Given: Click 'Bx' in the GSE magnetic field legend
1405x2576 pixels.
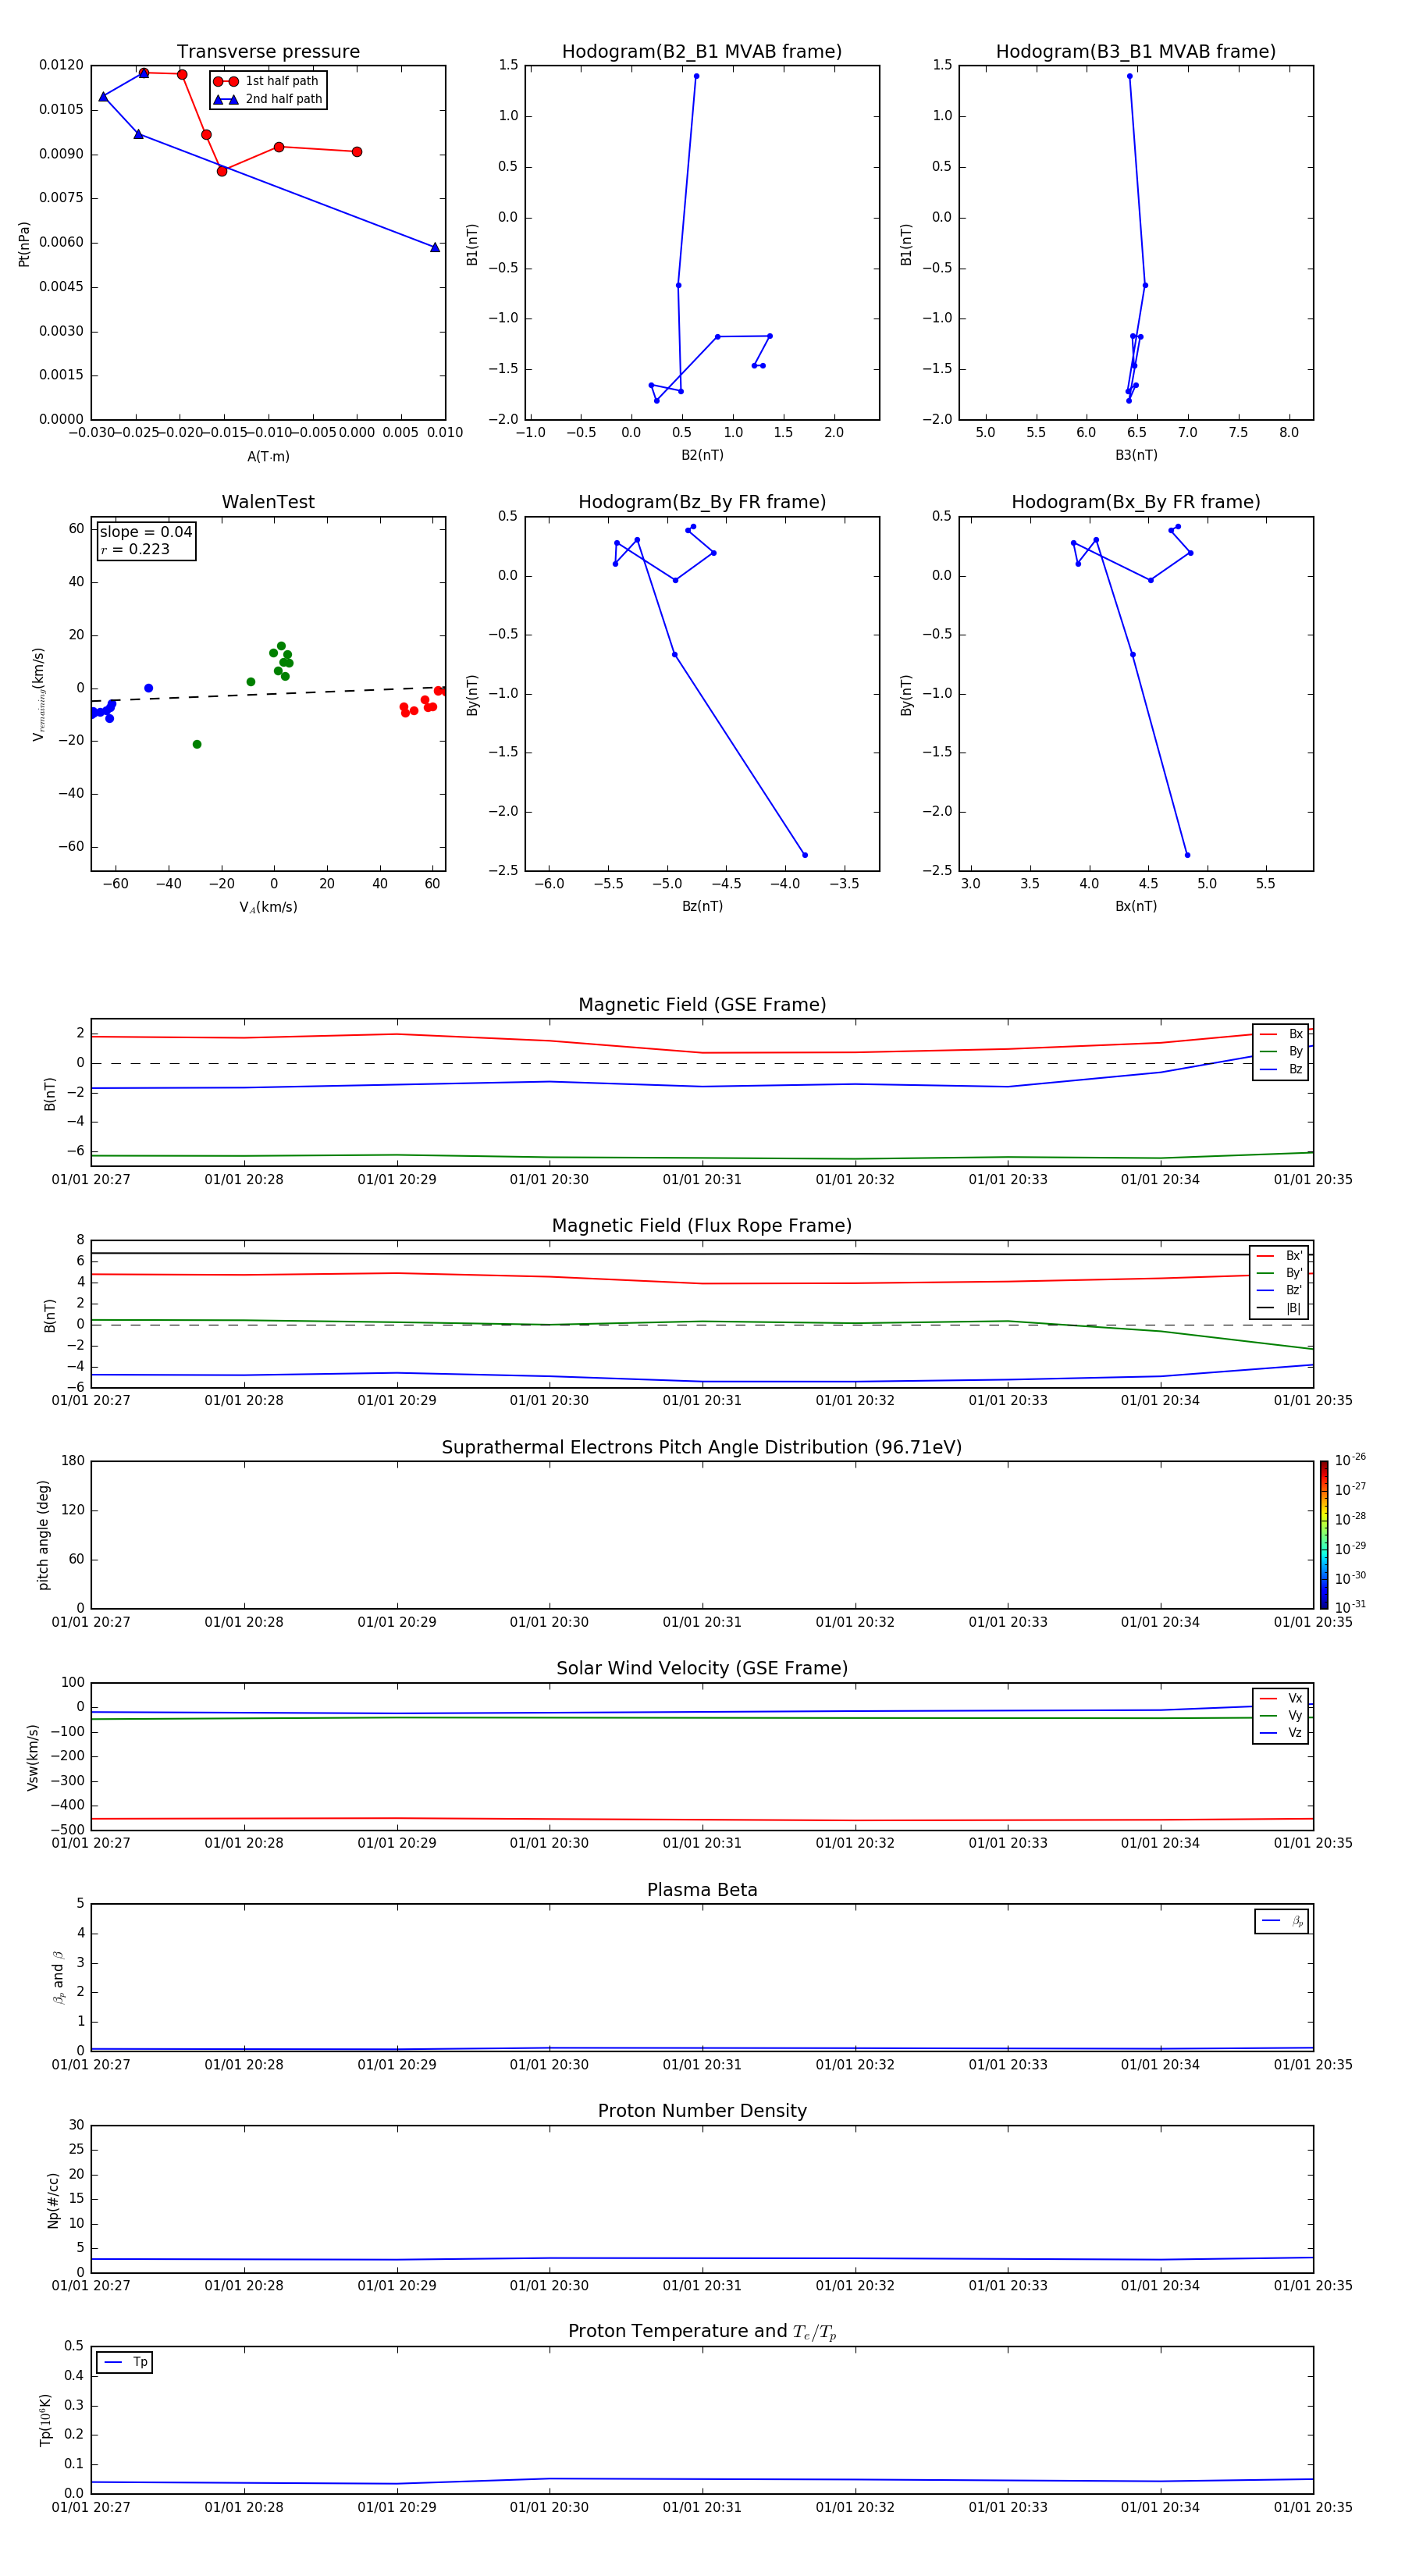Looking at the screenshot, I should click(1295, 1034).
